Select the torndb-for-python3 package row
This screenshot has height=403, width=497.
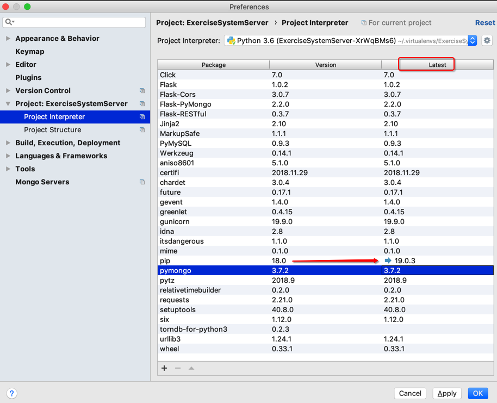click(326, 329)
